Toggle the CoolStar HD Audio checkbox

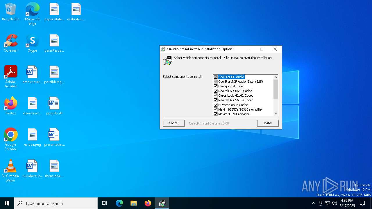point(216,77)
